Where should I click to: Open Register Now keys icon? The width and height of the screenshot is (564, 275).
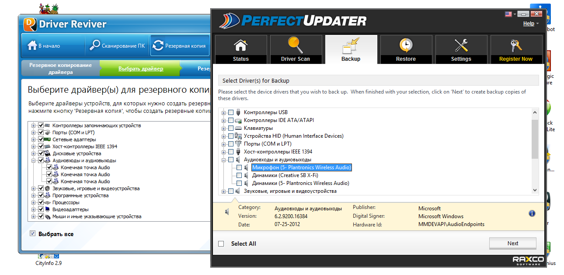(516, 45)
